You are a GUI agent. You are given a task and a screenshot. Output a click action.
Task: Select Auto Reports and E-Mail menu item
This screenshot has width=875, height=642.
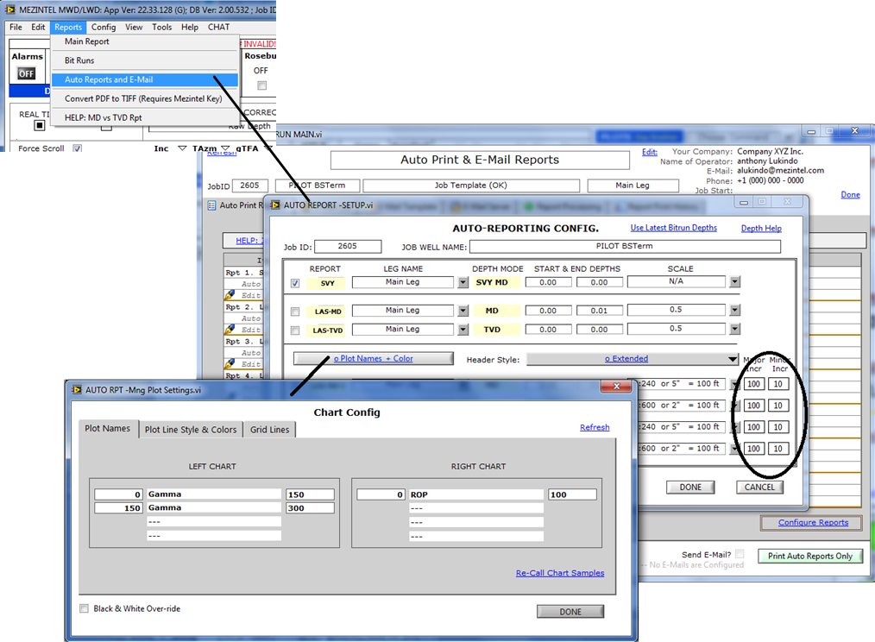click(x=144, y=79)
